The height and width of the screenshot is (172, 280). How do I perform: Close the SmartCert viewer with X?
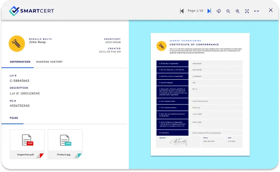(x=271, y=10)
